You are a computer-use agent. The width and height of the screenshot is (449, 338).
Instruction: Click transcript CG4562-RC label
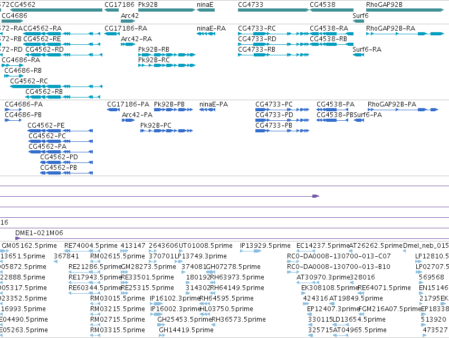pos(29,81)
